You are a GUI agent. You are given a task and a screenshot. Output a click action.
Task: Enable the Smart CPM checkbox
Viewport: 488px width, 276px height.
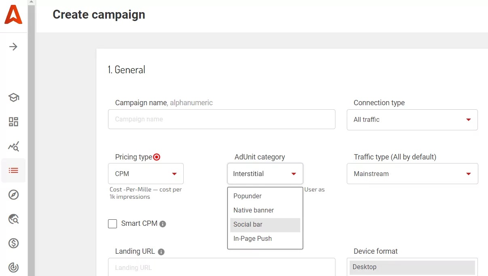click(112, 224)
